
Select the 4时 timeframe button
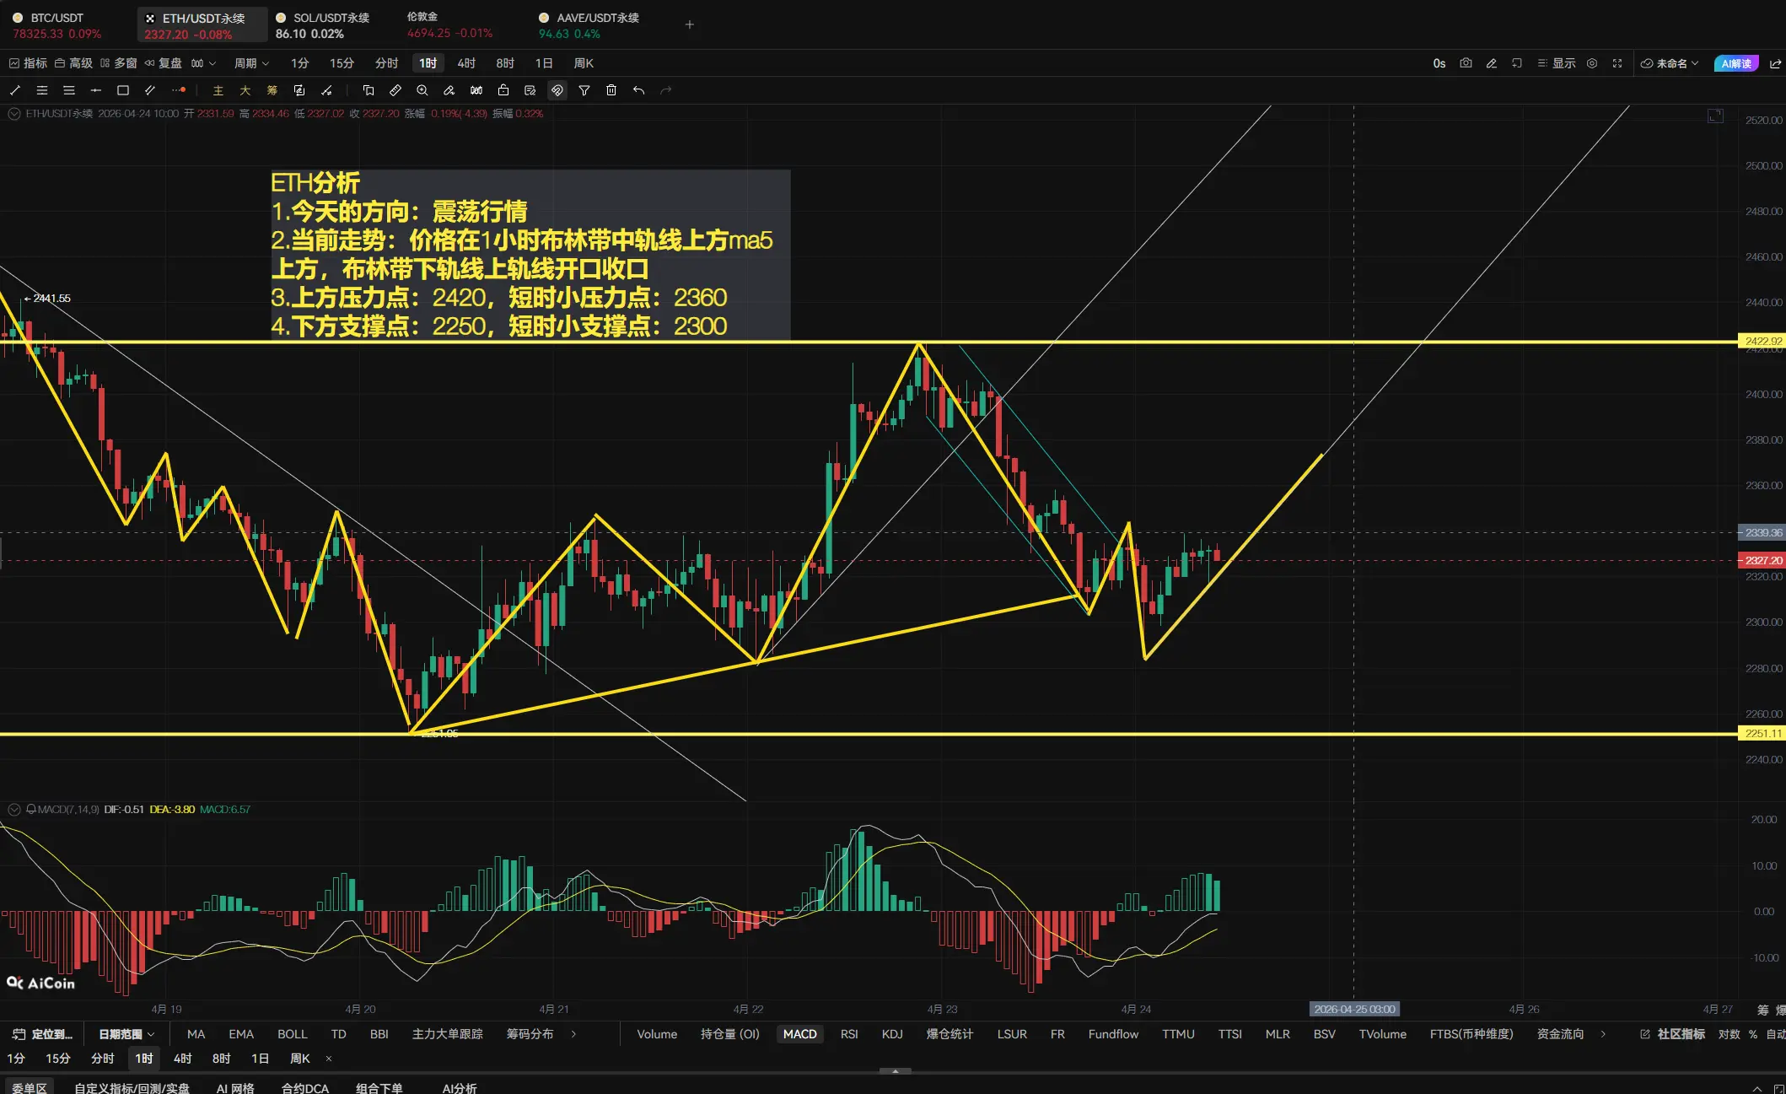tap(466, 63)
